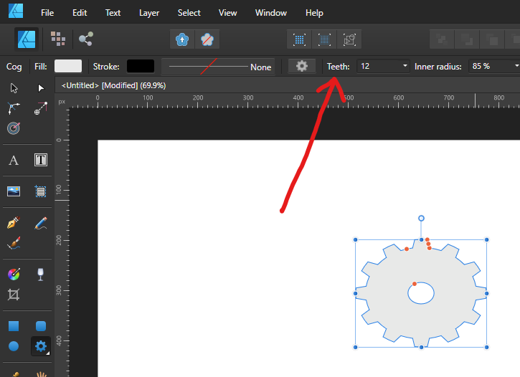520x377 pixels.
Task: Open the File menu
Action: coord(47,13)
